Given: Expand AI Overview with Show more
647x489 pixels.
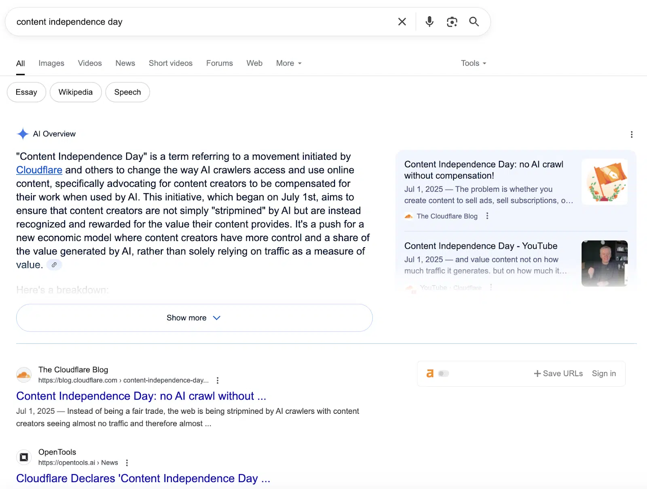Looking at the screenshot, I should [x=194, y=318].
